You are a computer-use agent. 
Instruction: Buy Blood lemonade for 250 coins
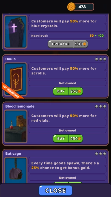click(x=68, y=138)
